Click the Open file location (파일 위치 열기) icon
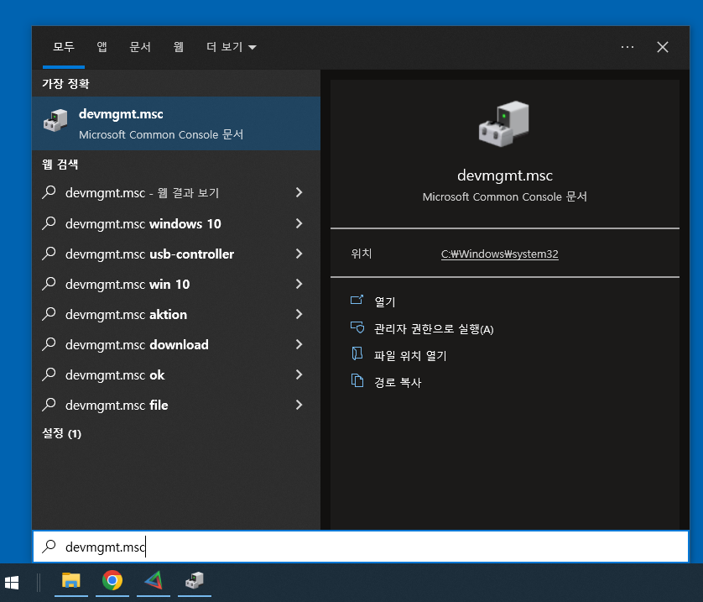 pyautogui.click(x=357, y=354)
